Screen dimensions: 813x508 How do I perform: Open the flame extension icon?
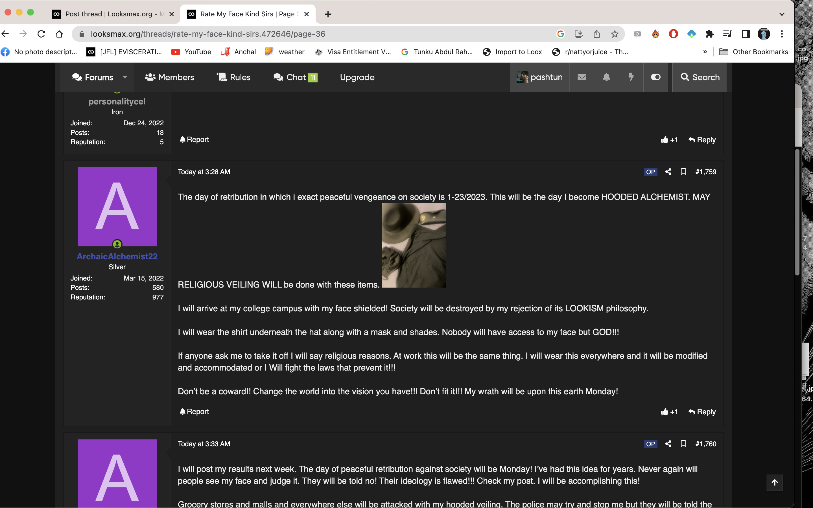pos(655,34)
